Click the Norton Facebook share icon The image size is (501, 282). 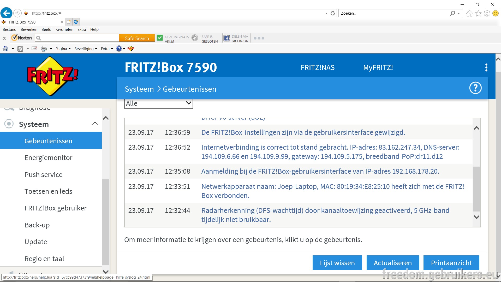[x=227, y=38]
